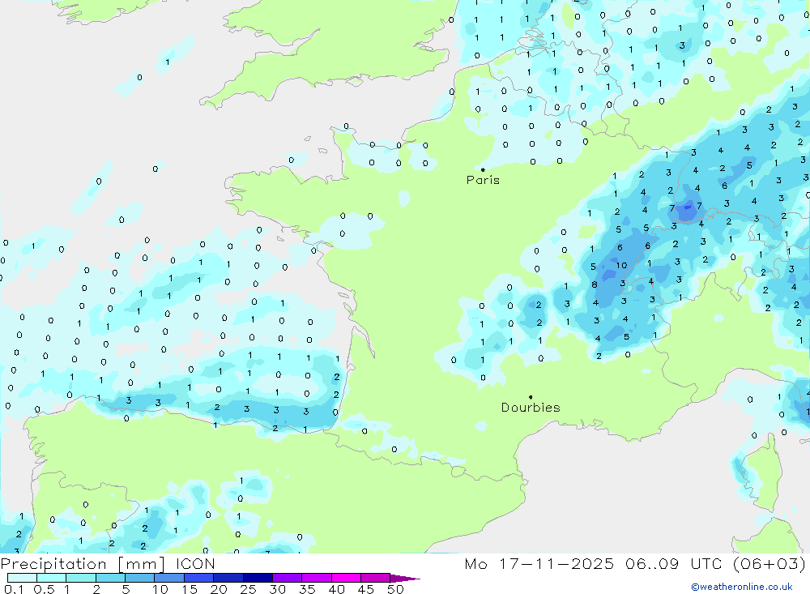Screen dimensions: 810x594
Task: Click the legend tick label '35'
Action: 307,589
